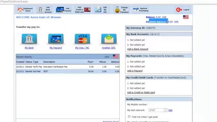Click the Add a Paycard link
This screenshot has height=122, width=217.
(x=135, y=71)
